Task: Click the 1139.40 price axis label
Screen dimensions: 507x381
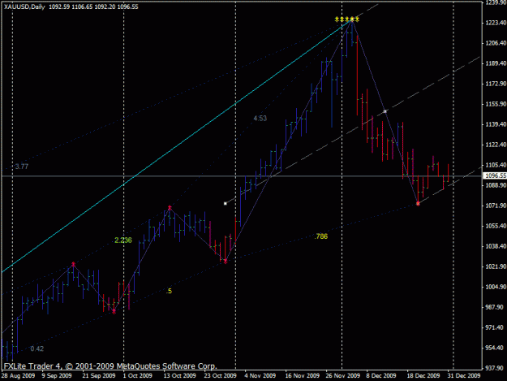Action: point(496,124)
